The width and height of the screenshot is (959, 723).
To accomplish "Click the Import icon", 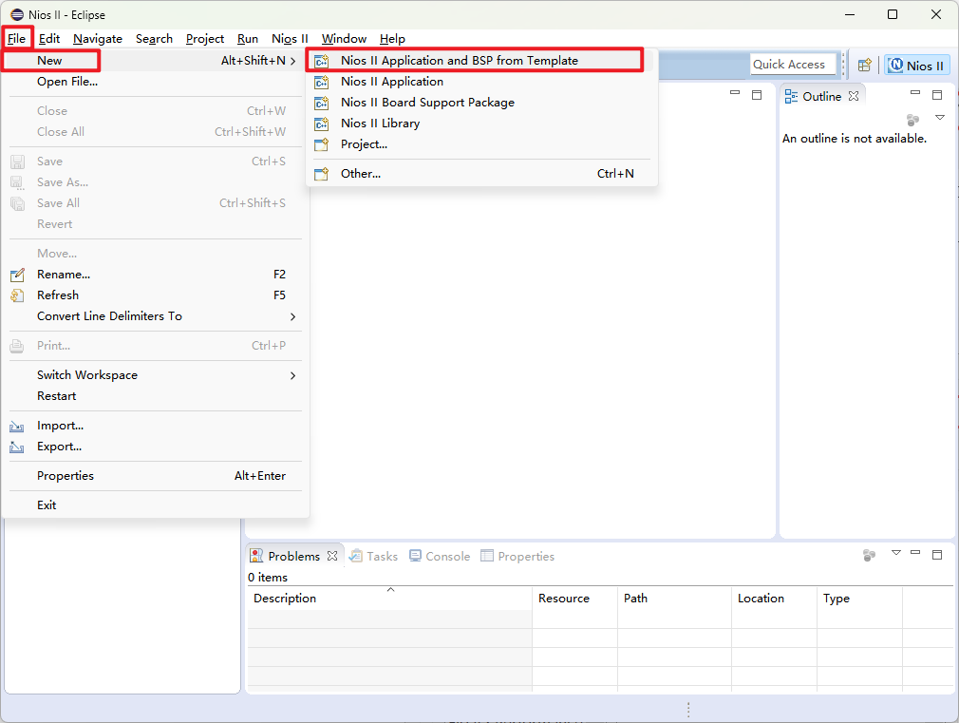I will pyautogui.click(x=17, y=426).
